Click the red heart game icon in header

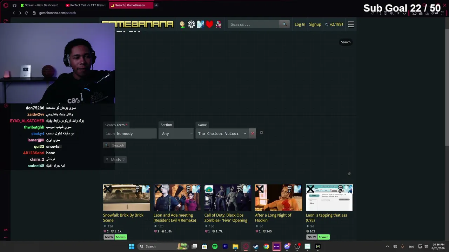coord(209,24)
